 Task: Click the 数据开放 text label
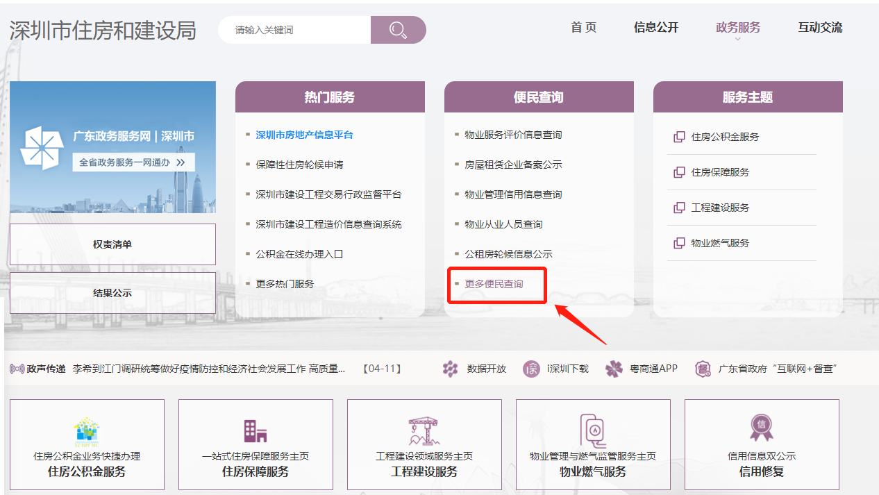tap(487, 369)
